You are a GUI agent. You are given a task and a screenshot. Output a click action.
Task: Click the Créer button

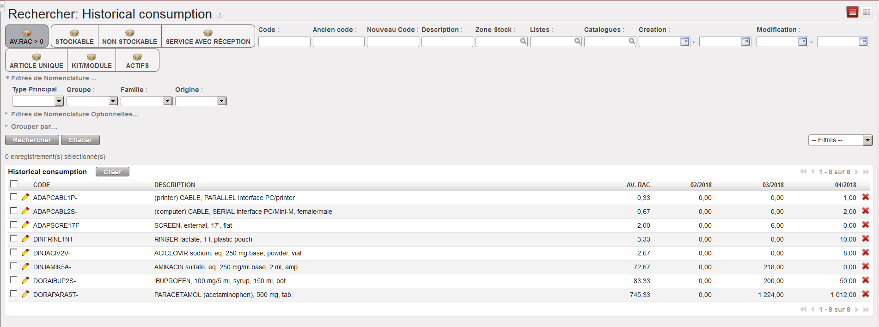click(x=112, y=172)
